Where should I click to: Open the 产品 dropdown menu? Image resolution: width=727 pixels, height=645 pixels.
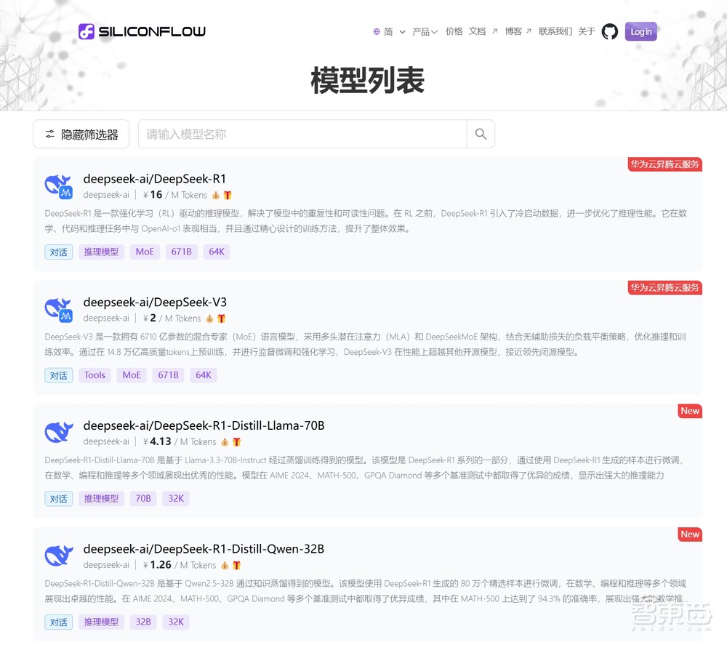click(425, 31)
